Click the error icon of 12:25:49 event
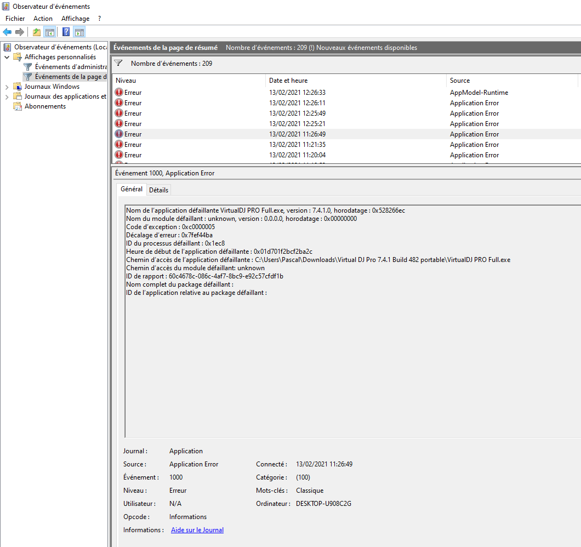The width and height of the screenshot is (581, 547). coord(119,113)
